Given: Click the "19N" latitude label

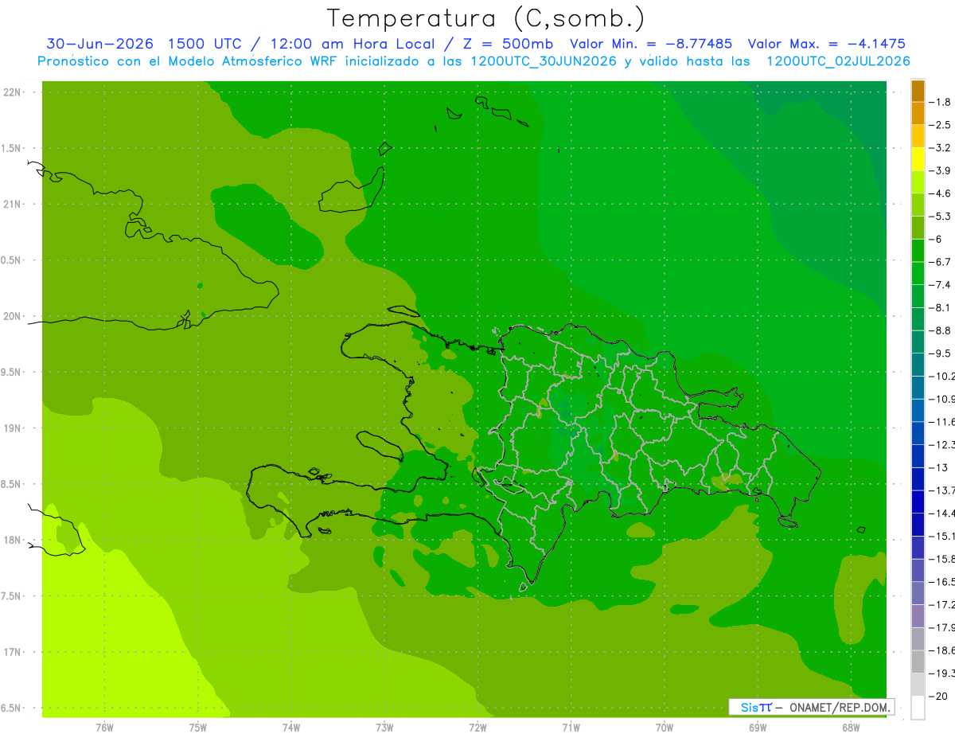Looking at the screenshot, I should coord(13,428).
